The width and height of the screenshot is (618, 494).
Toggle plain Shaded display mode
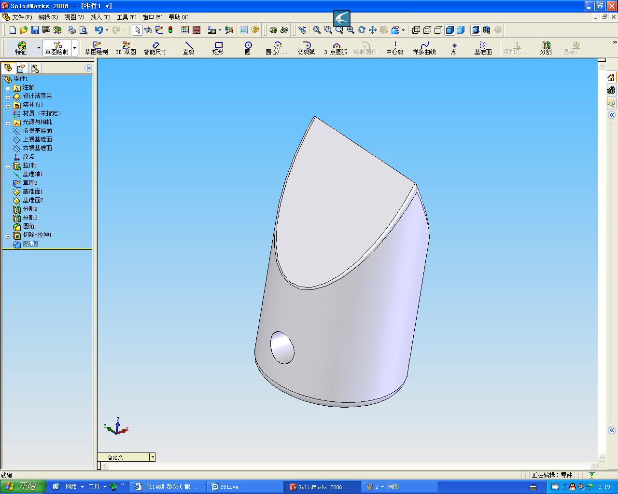[x=461, y=30]
